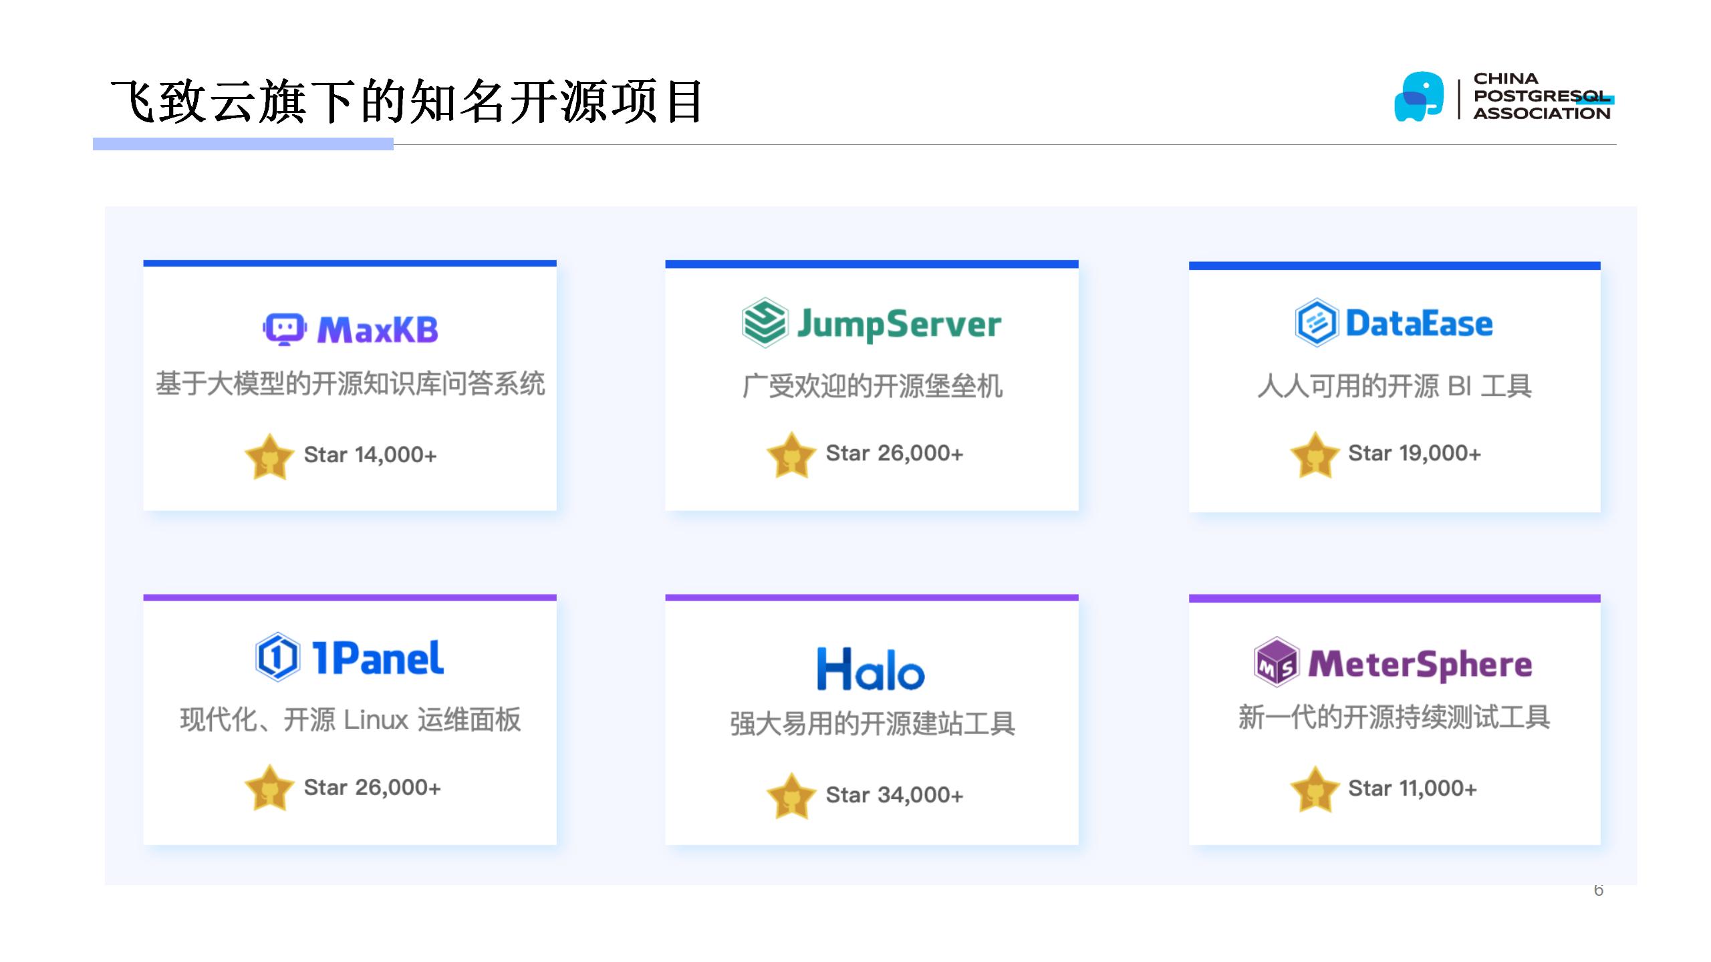
Task: Click the Star 26,000+ label under 1Panel
Action: [372, 788]
